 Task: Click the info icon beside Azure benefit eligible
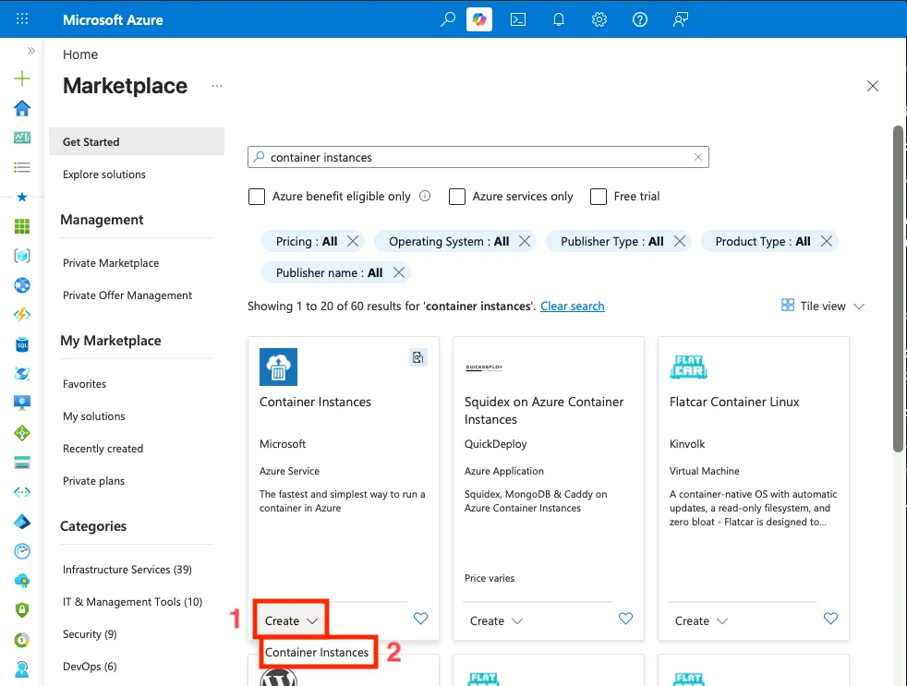coord(425,196)
